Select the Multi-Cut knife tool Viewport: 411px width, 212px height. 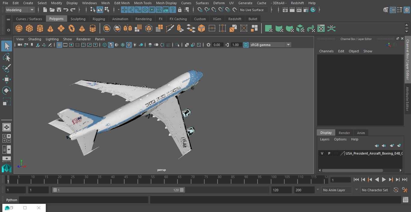(170, 29)
